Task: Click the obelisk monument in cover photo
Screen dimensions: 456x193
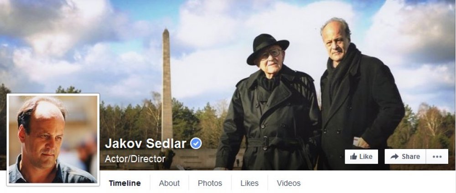Action: pyautogui.click(x=166, y=87)
